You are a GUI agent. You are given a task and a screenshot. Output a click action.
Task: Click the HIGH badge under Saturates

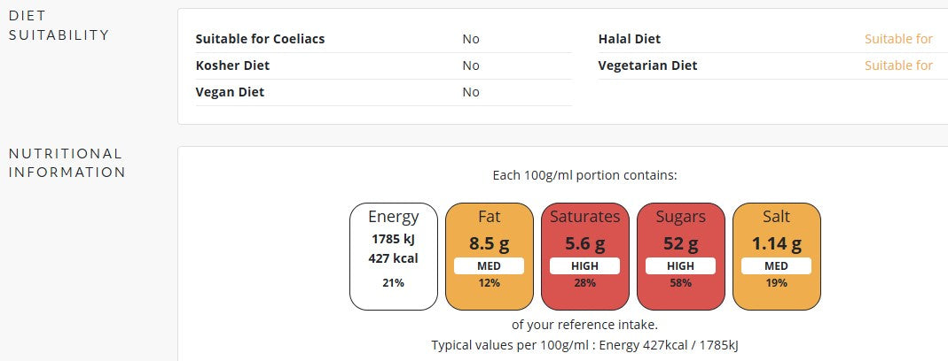pyautogui.click(x=584, y=265)
